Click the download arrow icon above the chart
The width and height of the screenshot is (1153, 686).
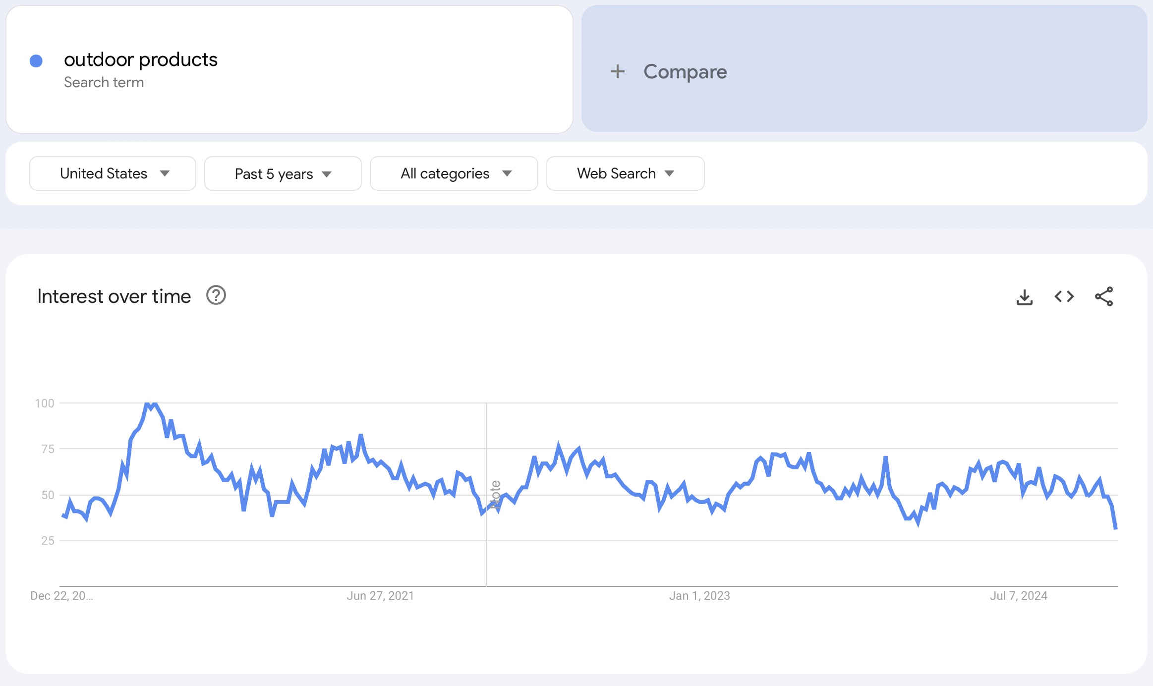pos(1024,296)
